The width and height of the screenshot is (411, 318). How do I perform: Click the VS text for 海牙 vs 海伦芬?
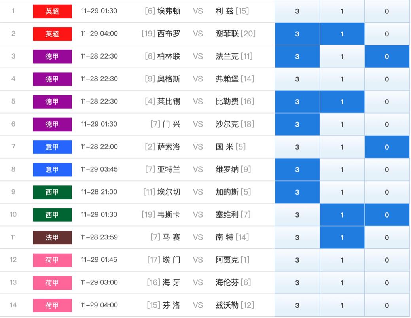coord(198,282)
